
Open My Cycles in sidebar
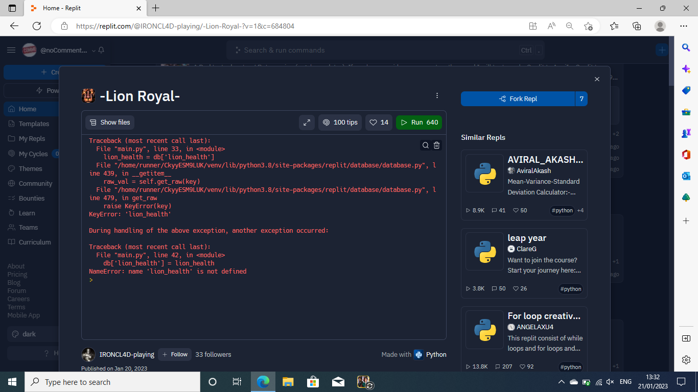pyautogui.click(x=33, y=154)
